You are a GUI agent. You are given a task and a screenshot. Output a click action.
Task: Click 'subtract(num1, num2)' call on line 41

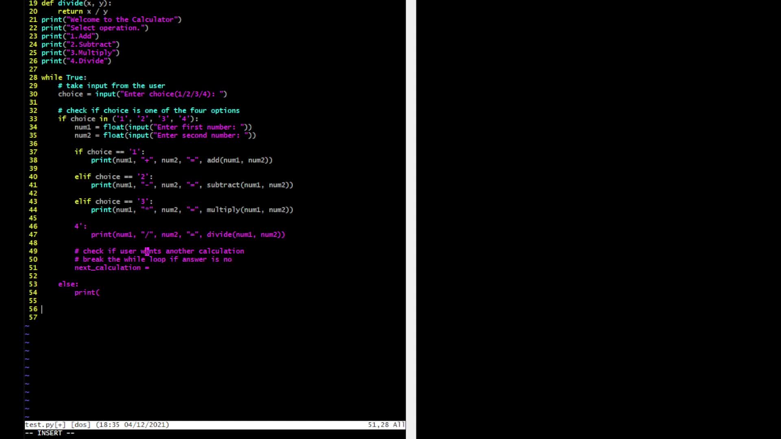(x=249, y=185)
